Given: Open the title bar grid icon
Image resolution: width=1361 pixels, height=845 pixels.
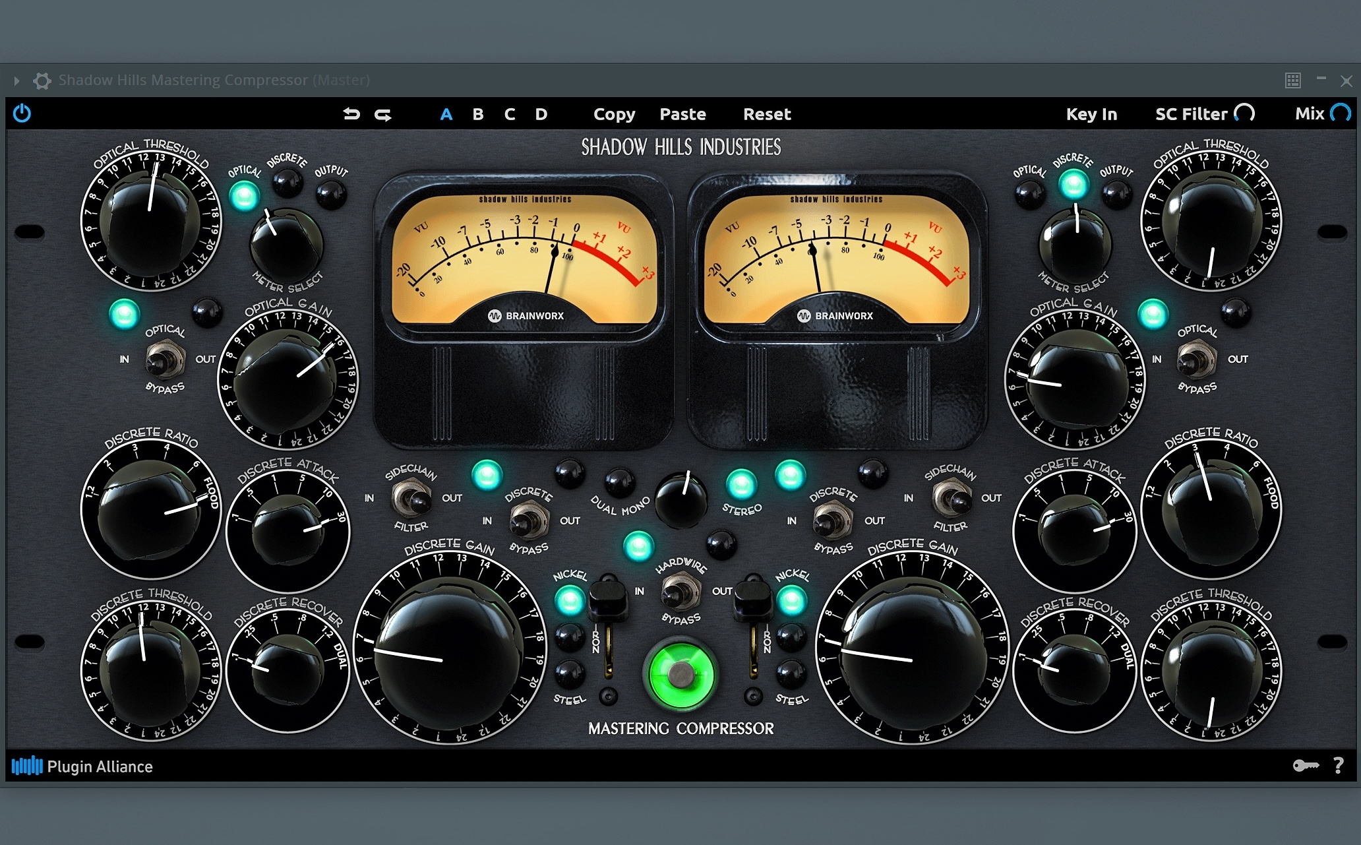Looking at the screenshot, I should pyautogui.click(x=1292, y=80).
